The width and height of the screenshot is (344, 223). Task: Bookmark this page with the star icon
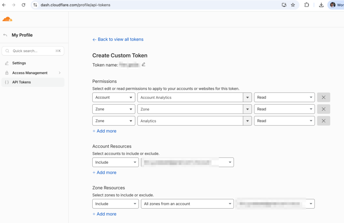pyautogui.click(x=293, y=5)
